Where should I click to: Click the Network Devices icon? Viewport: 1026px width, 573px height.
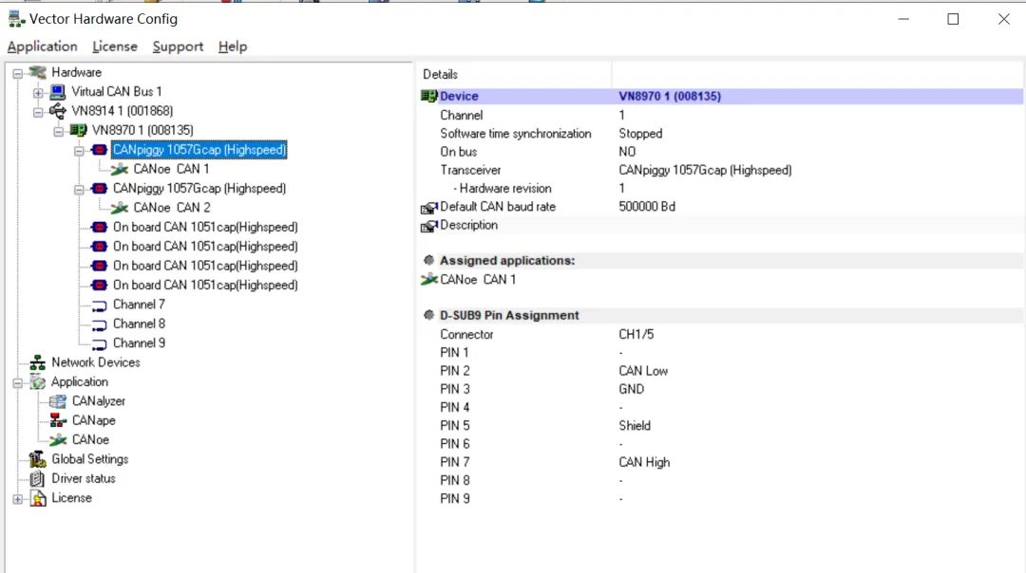point(37,362)
